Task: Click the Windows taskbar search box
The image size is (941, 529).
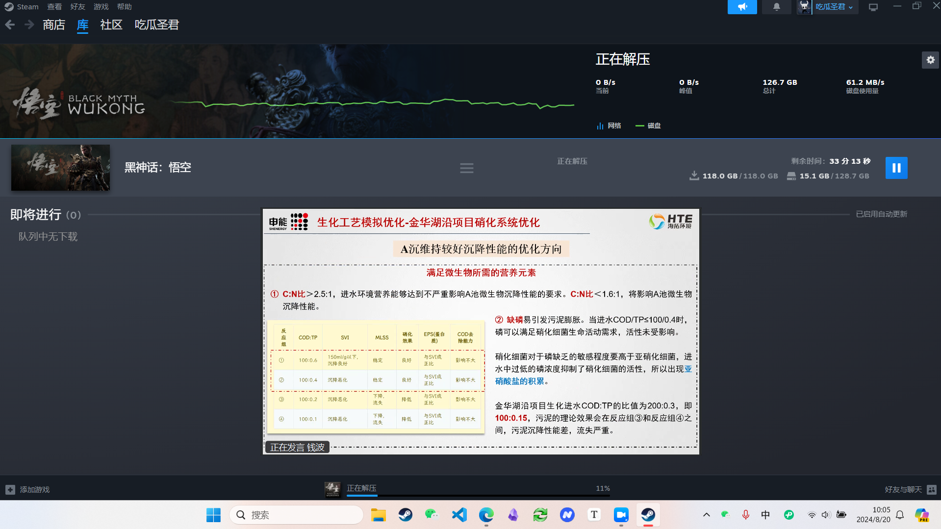Action: coord(296,515)
